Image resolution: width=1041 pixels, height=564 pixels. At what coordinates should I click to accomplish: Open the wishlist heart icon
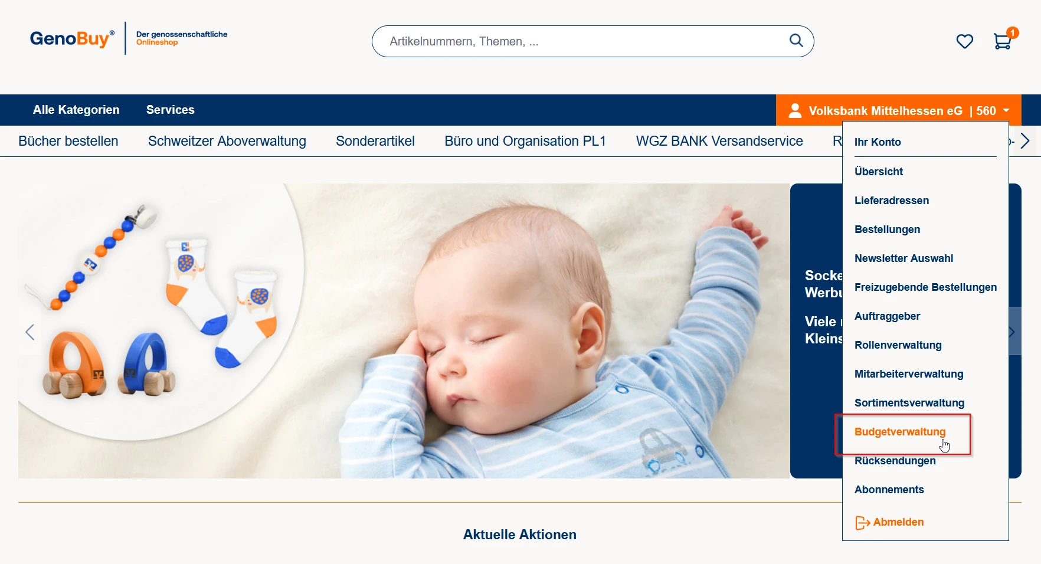[964, 41]
